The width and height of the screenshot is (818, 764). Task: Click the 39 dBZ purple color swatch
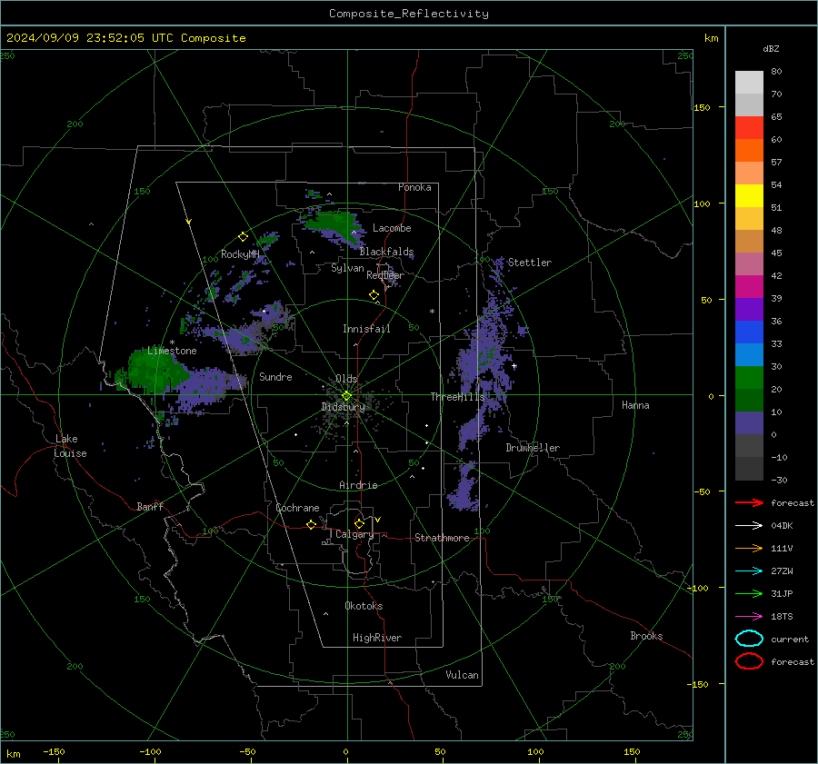749,309
